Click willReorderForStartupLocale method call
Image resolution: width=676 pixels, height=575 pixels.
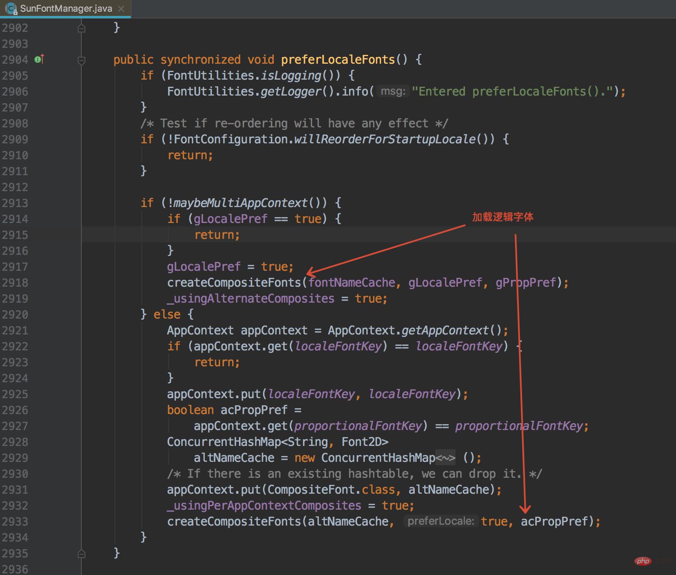[x=385, y=139]
